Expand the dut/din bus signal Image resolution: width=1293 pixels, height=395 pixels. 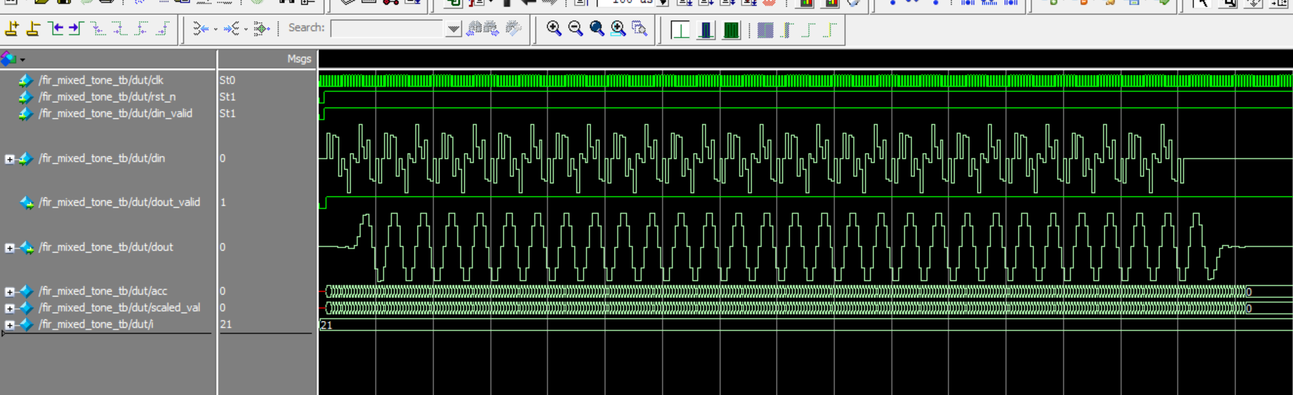point(9,159)
